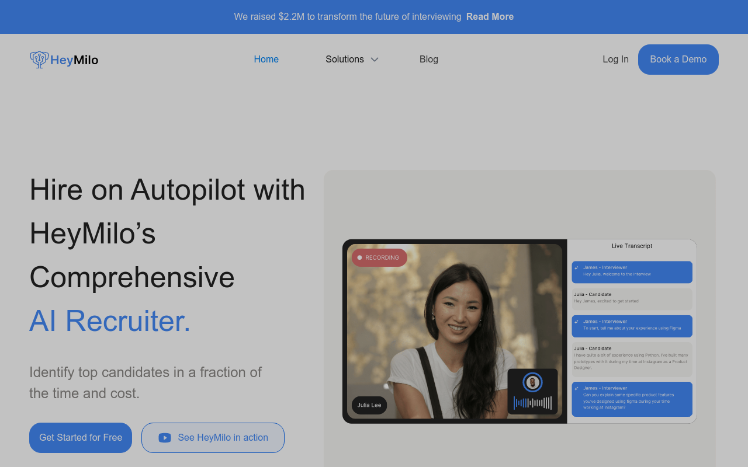Click the Log In link
Image resolution: width=748 pixels, height=467 pixels.
tap(616, 60)
